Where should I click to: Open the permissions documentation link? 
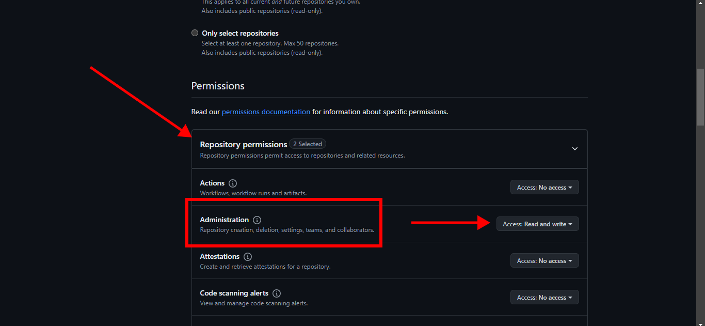(266, 112)
